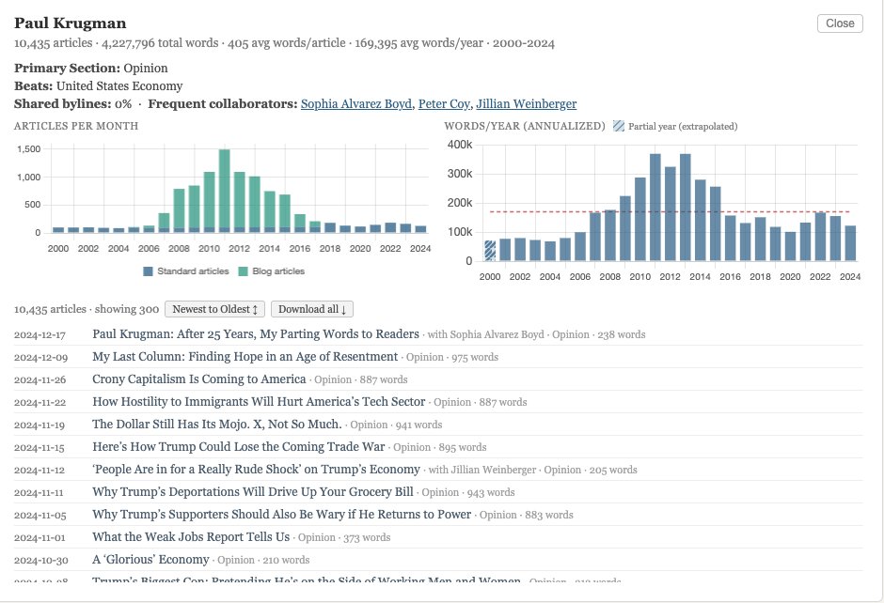Toggle sort order Newest to Oldest
The height and width of the screenshot is (603, 884).
(214, 309)
